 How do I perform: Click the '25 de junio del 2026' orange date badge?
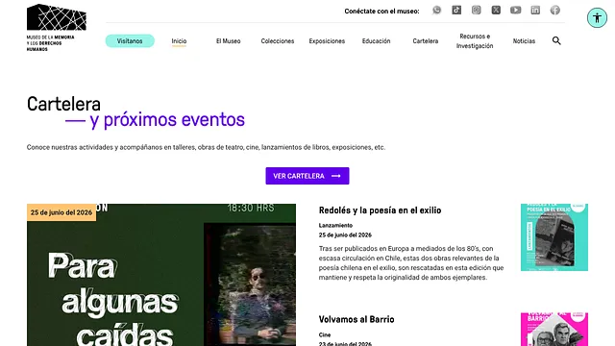point(61,212)
